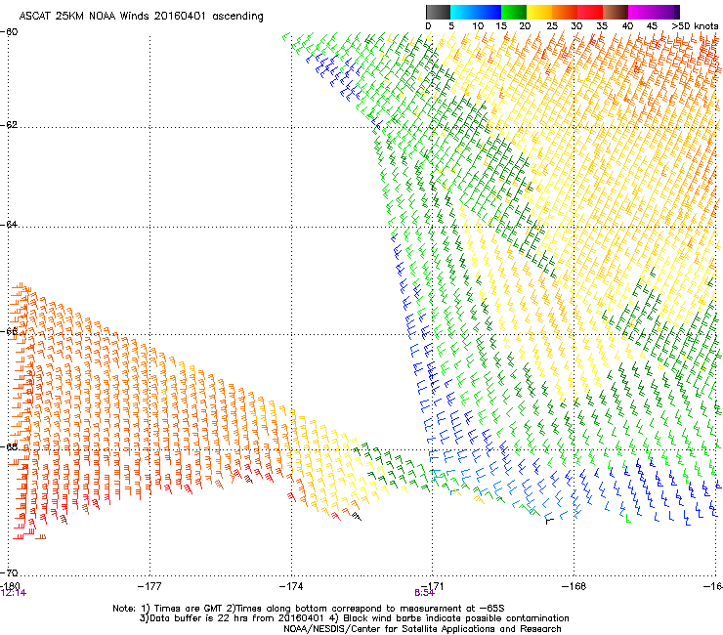Click the red 30-35 knots legend color
This screenshot has height=635, width=723.
tap(590, 12)
